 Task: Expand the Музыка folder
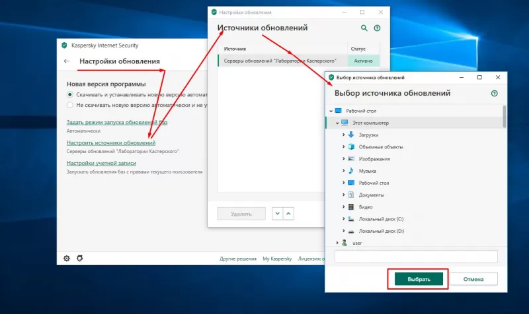343,171
